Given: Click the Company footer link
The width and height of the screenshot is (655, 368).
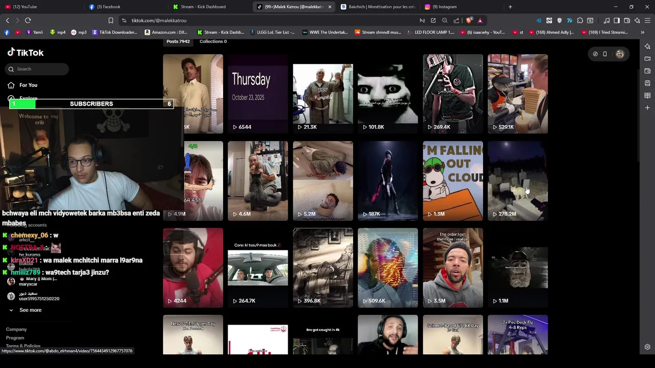Looking at the screenshot, I should (16, 330).
